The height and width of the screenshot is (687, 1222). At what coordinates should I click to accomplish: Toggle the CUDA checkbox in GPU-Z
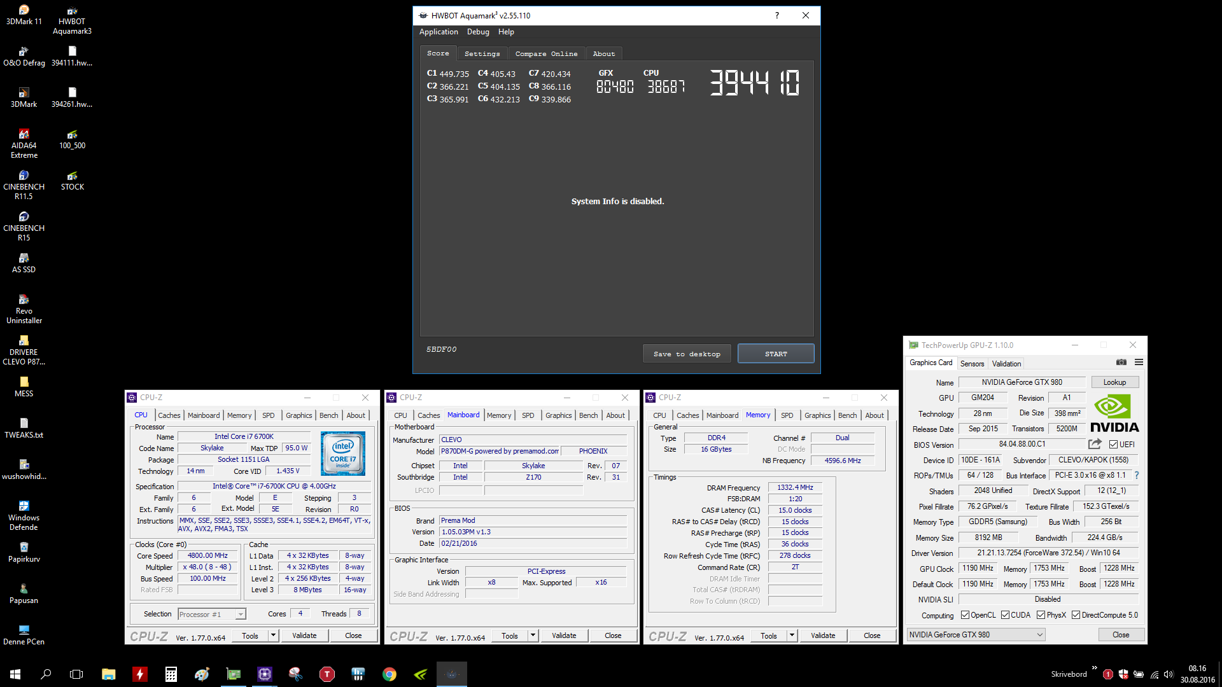[x=1005, y=615]
